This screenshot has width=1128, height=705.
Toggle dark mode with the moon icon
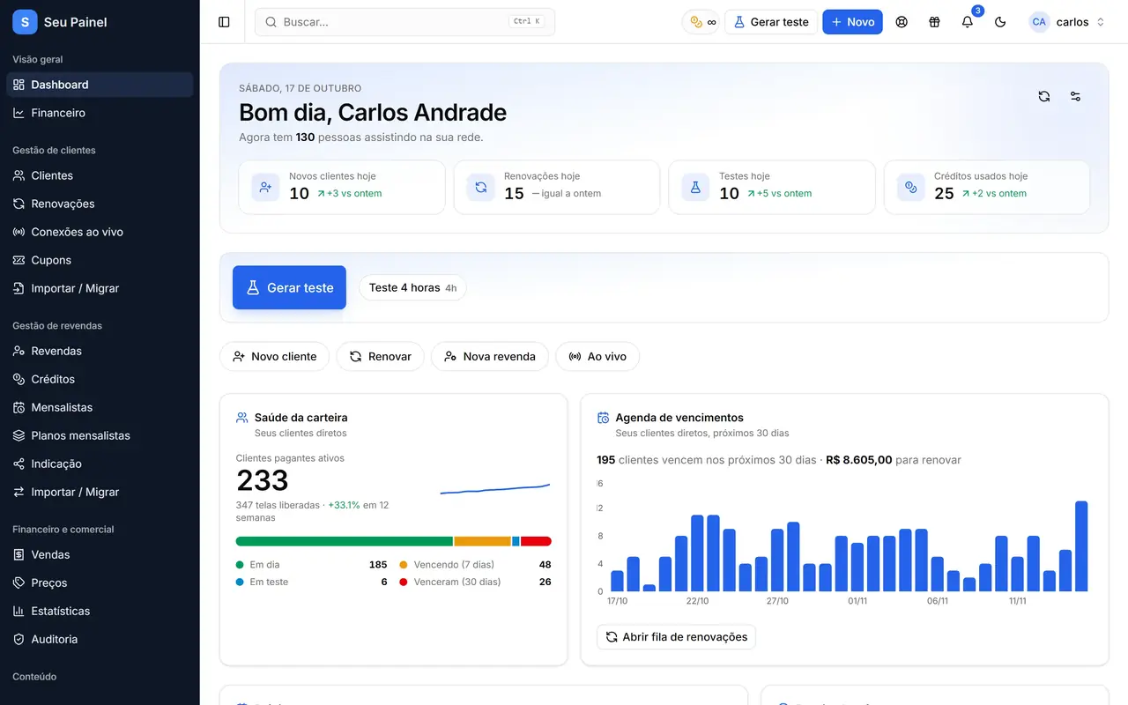[1000, 22]
